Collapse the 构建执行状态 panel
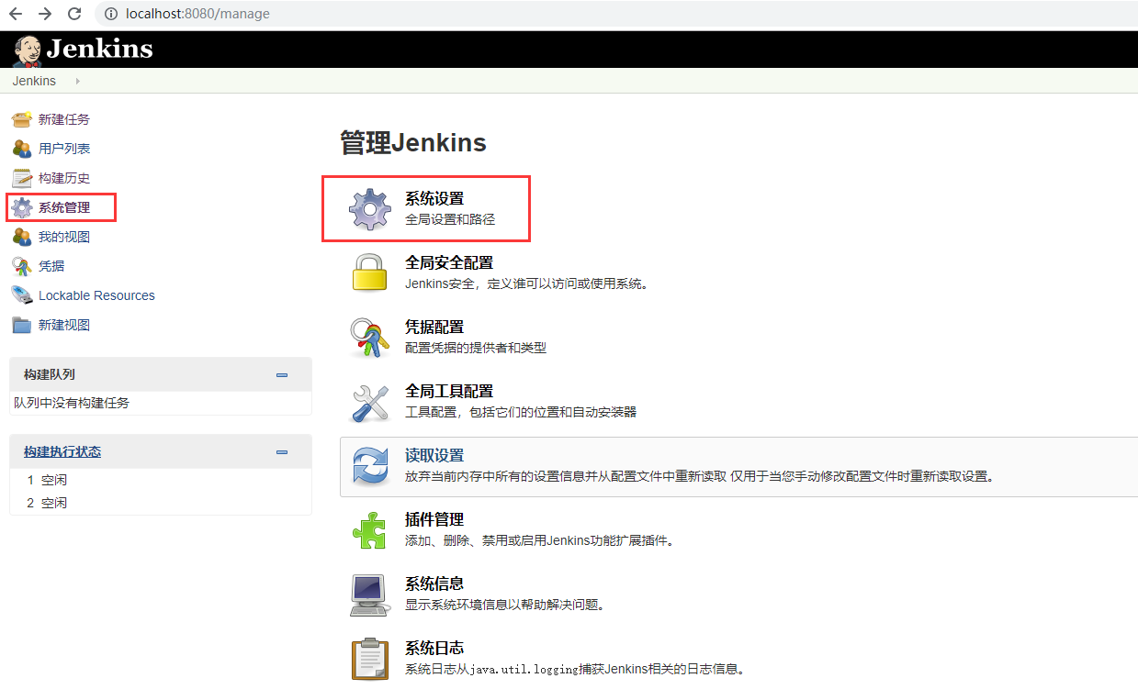The height and width of the screenshot is (689, 1138). 282,452
